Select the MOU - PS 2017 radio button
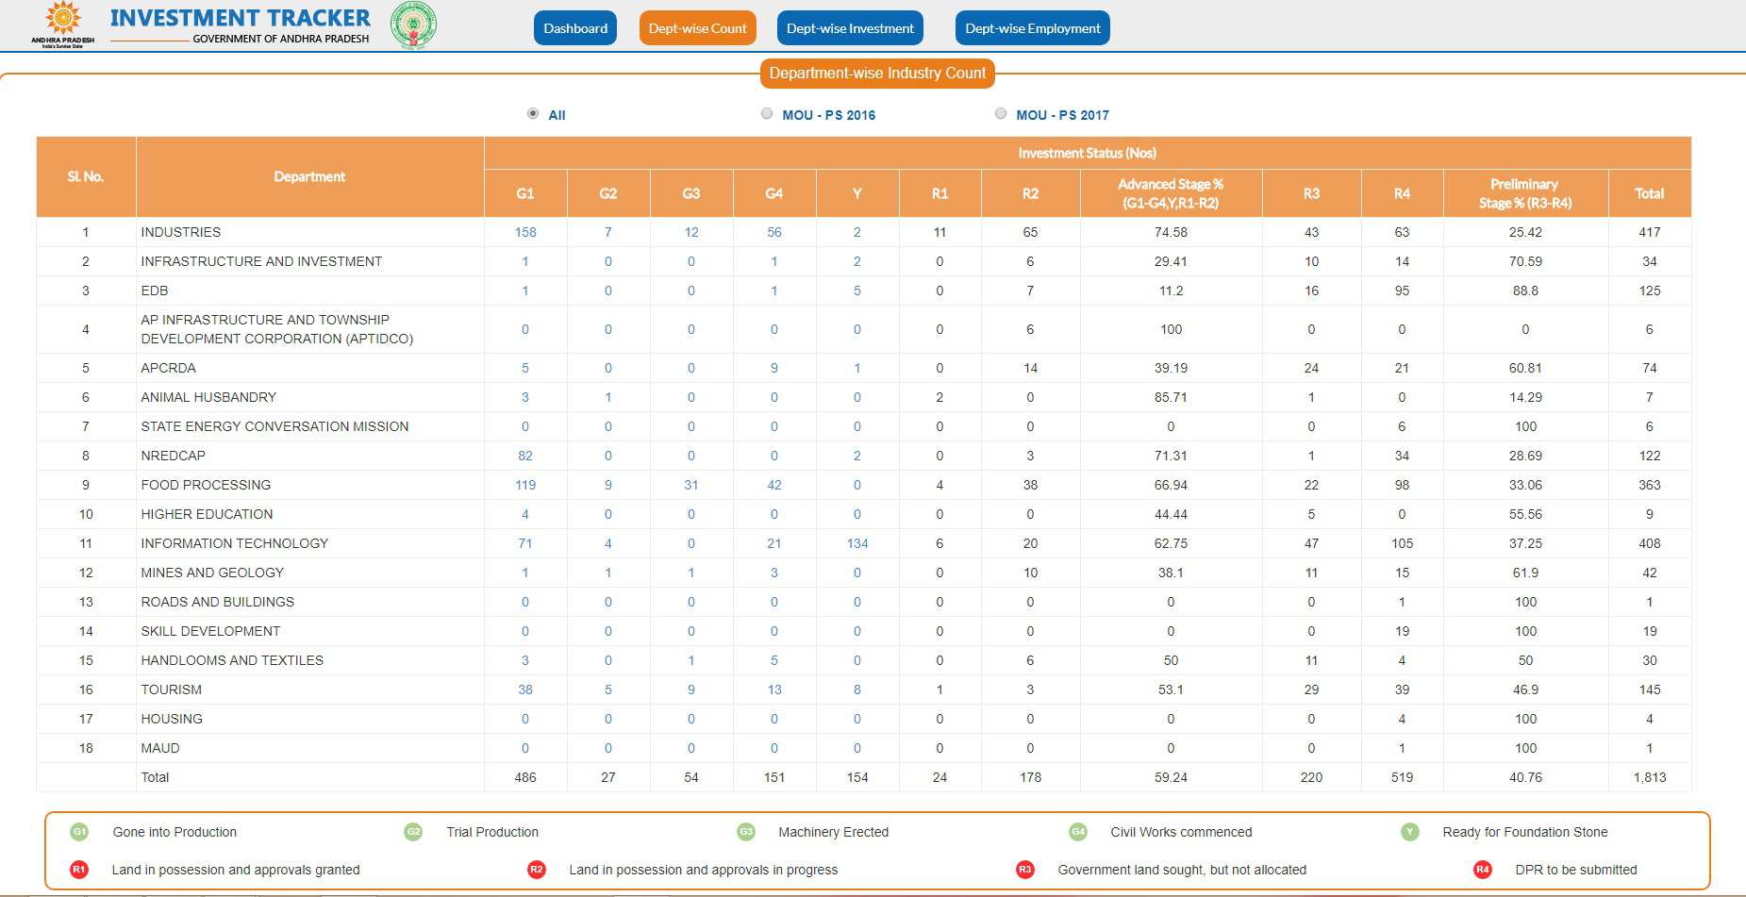Screen dimensions: 1746x897 coord(1001,113)
